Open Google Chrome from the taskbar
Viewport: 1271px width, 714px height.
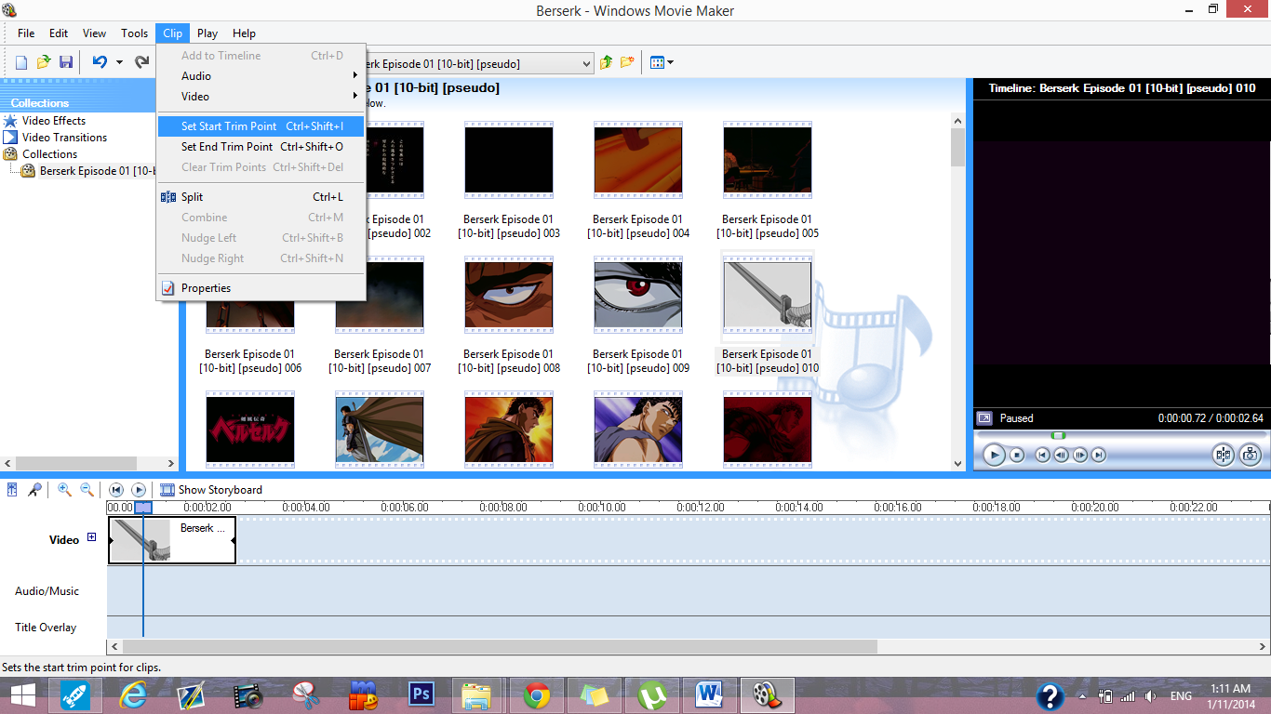click(537, 695)
